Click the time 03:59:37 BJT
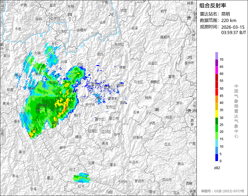Image resolution: width=248 pixels, height=196 pixels. tap(234, 32)
